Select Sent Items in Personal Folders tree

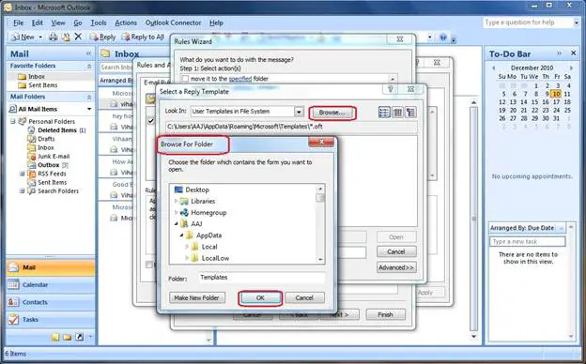pos(52,182)
